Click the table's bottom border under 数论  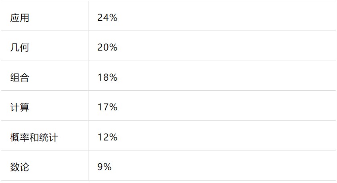click(x=44, y=180)
